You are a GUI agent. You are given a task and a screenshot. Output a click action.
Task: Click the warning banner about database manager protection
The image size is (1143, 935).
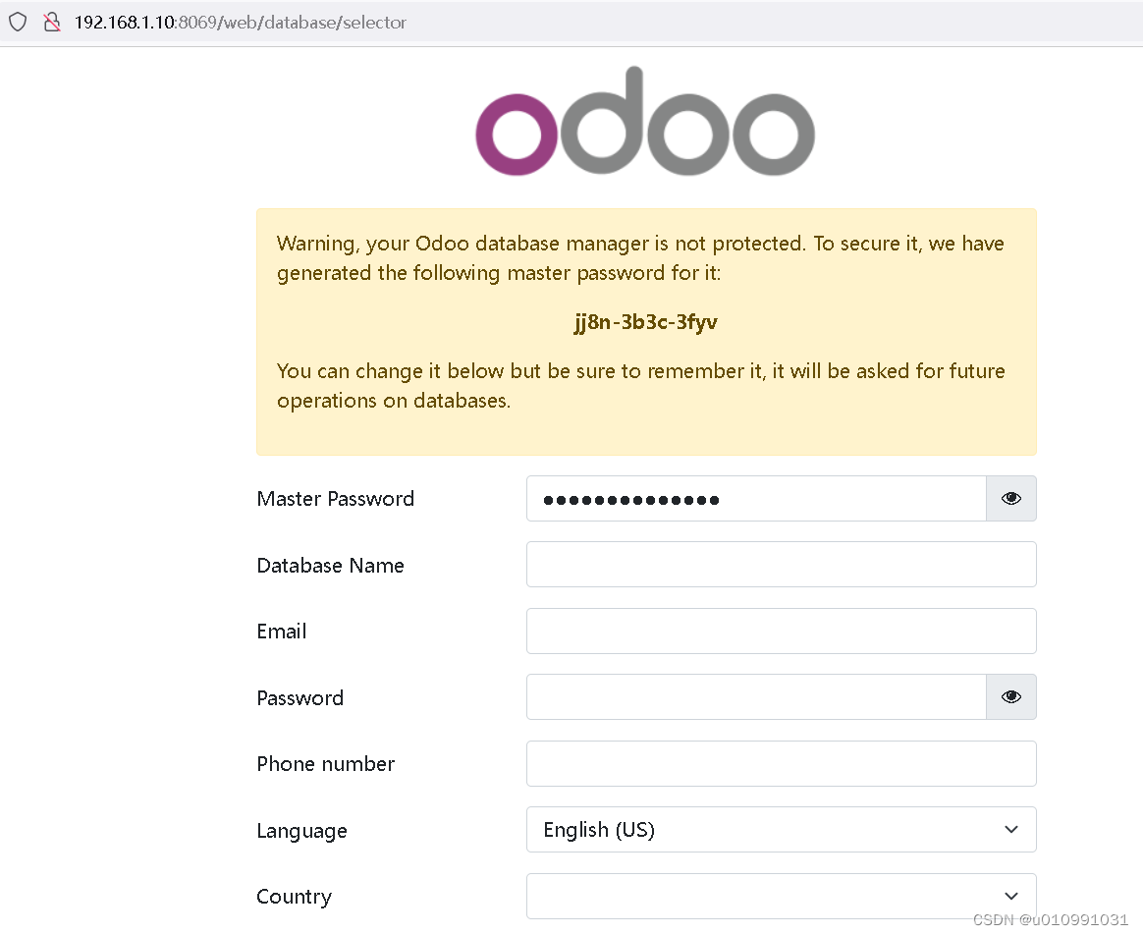point(645,331)
